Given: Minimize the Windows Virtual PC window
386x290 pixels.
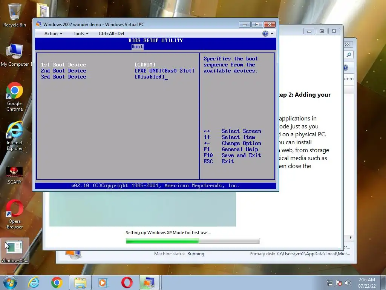Looking at the screenshot, I should coord(245,25).
